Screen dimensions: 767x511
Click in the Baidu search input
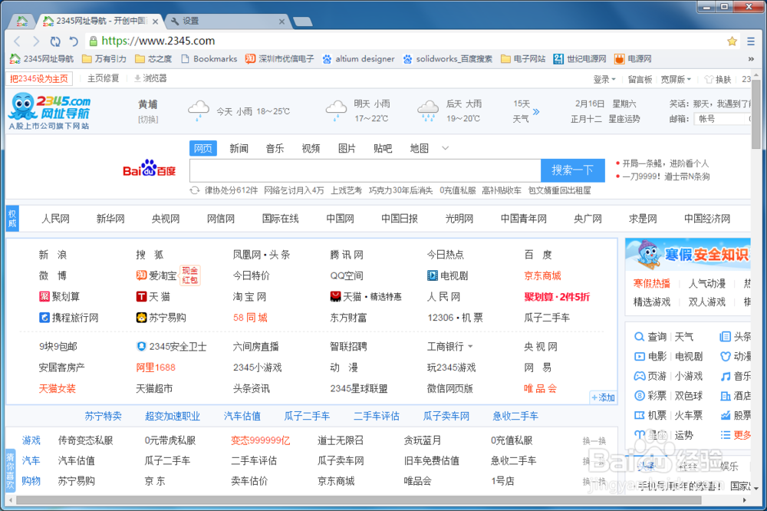pyautogui.click(x=365, y=170)
